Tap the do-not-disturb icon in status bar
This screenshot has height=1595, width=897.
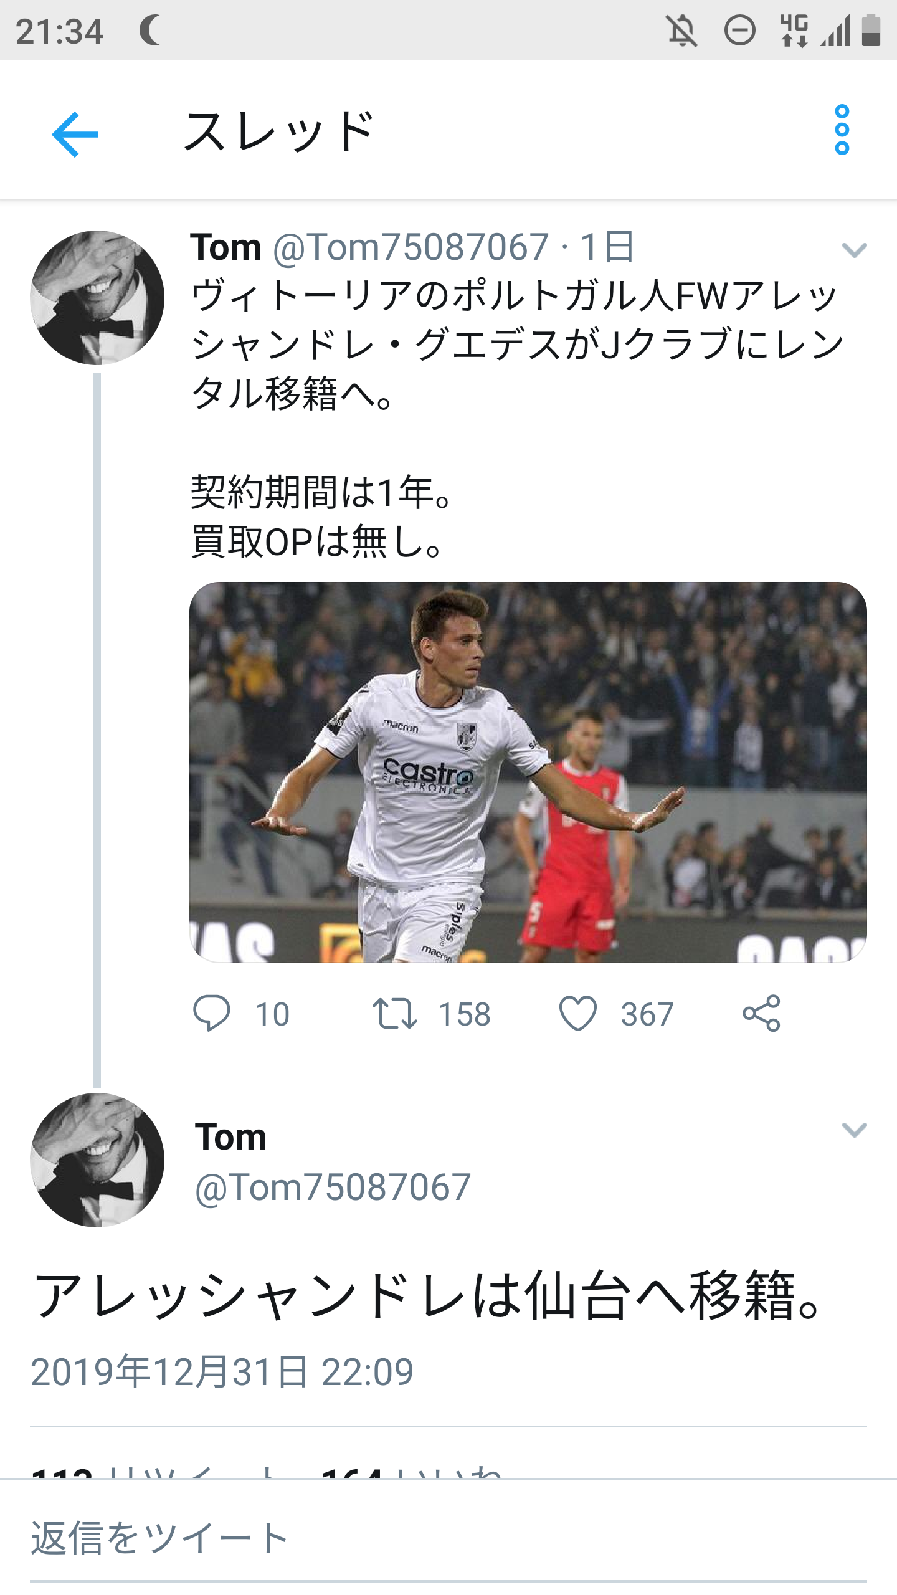[739, 31]
